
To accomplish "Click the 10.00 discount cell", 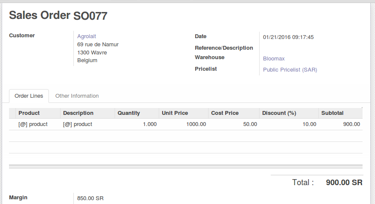I will 289,124.
